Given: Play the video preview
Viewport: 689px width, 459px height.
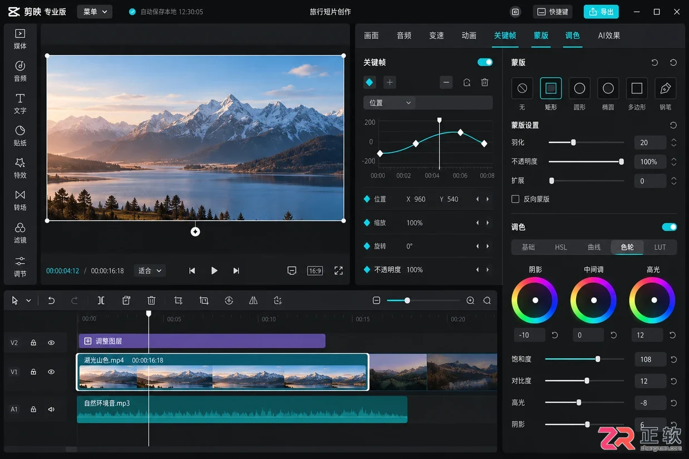Looking at the screenshot, I should click(214, 270).
